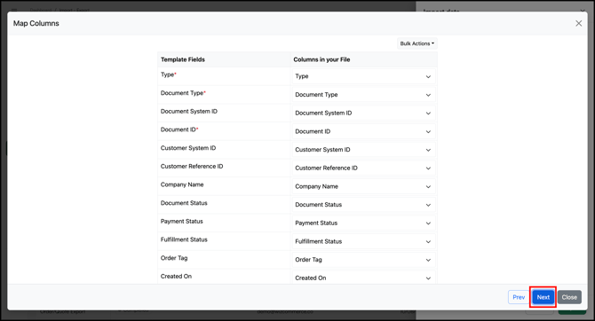
Task: Close the Map Columns dialog with X
Action: (578, 23)
